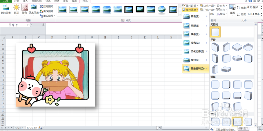Select the inserted cartoon picture
The image size is (263, 131).
pos(55,75)
